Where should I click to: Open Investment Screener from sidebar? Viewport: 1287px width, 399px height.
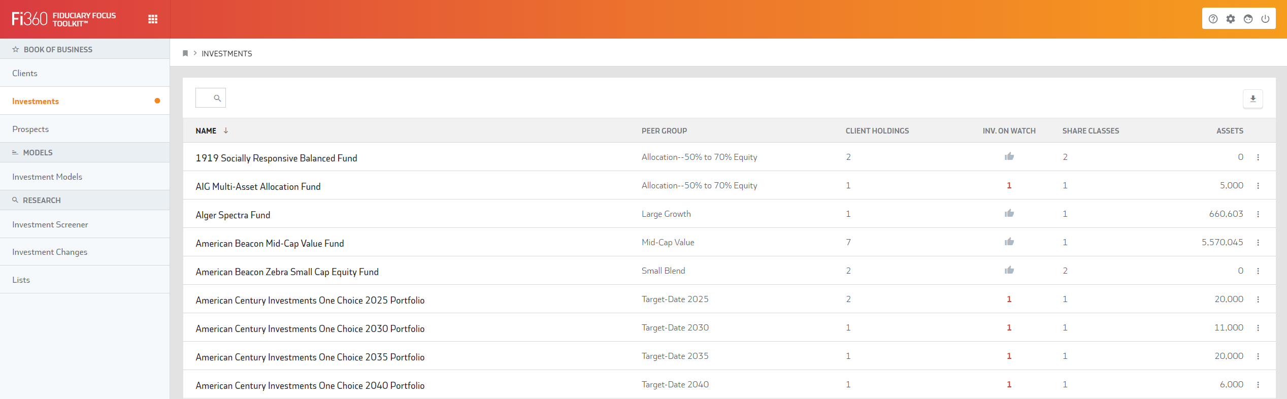[50, 224]
